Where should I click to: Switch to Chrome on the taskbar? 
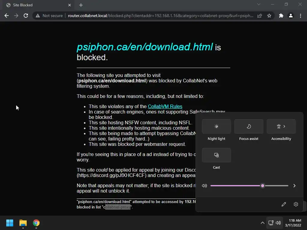click(x=36, y=223)
